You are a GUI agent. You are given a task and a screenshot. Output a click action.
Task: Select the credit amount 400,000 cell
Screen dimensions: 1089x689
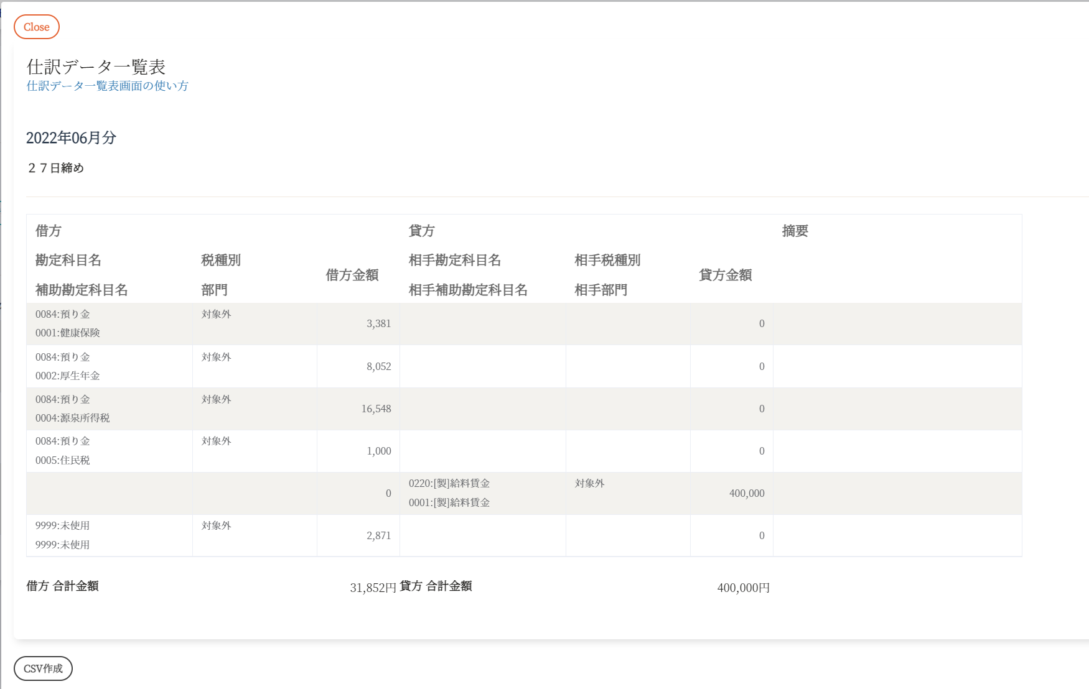click(x=746, y=493)
